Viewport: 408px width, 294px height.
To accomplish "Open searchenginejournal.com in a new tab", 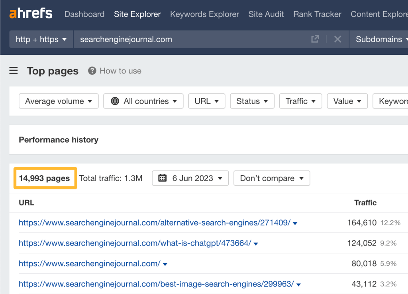I will click(x=314, y=39).
